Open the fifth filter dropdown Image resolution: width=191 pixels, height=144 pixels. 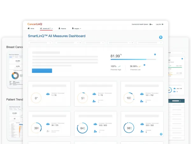[x=150, y=43]
